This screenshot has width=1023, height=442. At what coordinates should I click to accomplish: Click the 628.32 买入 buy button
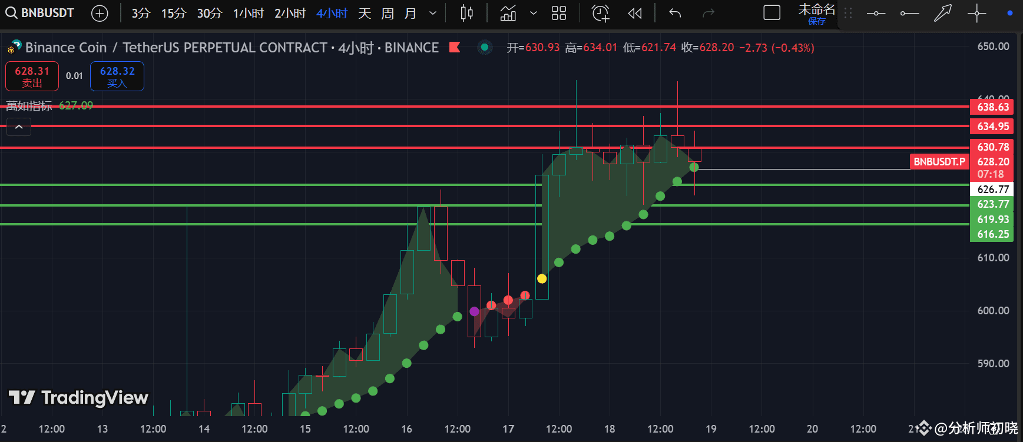coord(117,77)
